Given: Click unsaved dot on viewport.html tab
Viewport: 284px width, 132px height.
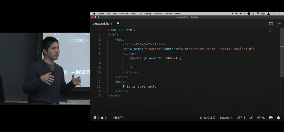Looking at the screenshot, I should [x=118, y=23].
